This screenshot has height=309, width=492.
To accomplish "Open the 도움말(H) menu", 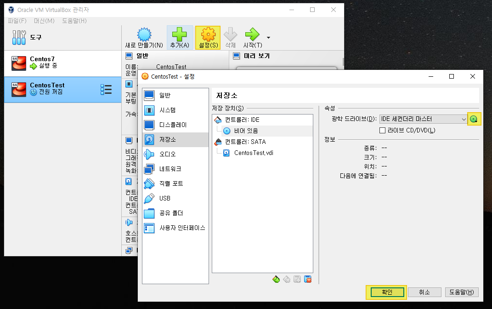I will point(74,21).
